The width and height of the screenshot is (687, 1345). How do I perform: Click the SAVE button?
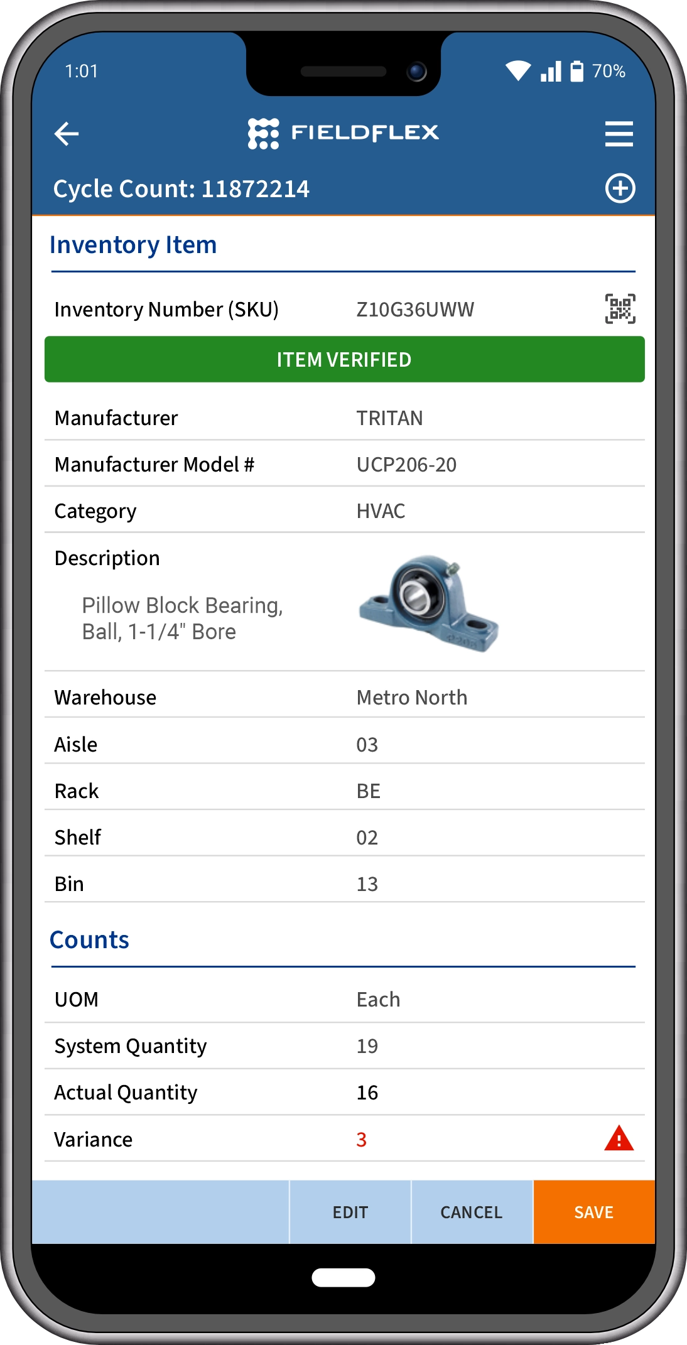click(594, 1212)
